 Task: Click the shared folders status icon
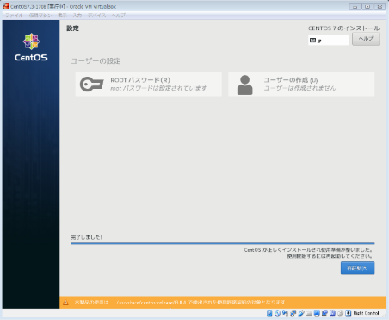tap(309, 313)
